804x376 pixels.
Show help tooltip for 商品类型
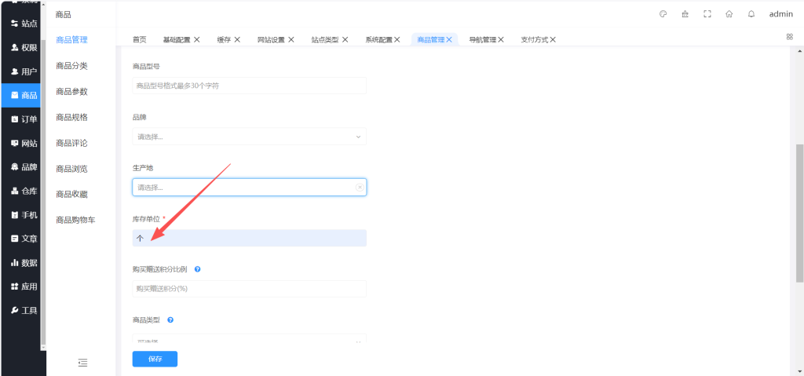coord(170,319)
